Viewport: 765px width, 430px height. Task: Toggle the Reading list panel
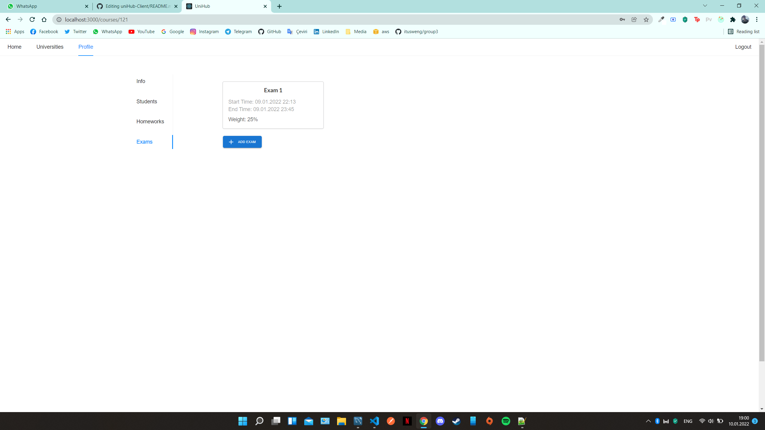[x=744, y=31]
